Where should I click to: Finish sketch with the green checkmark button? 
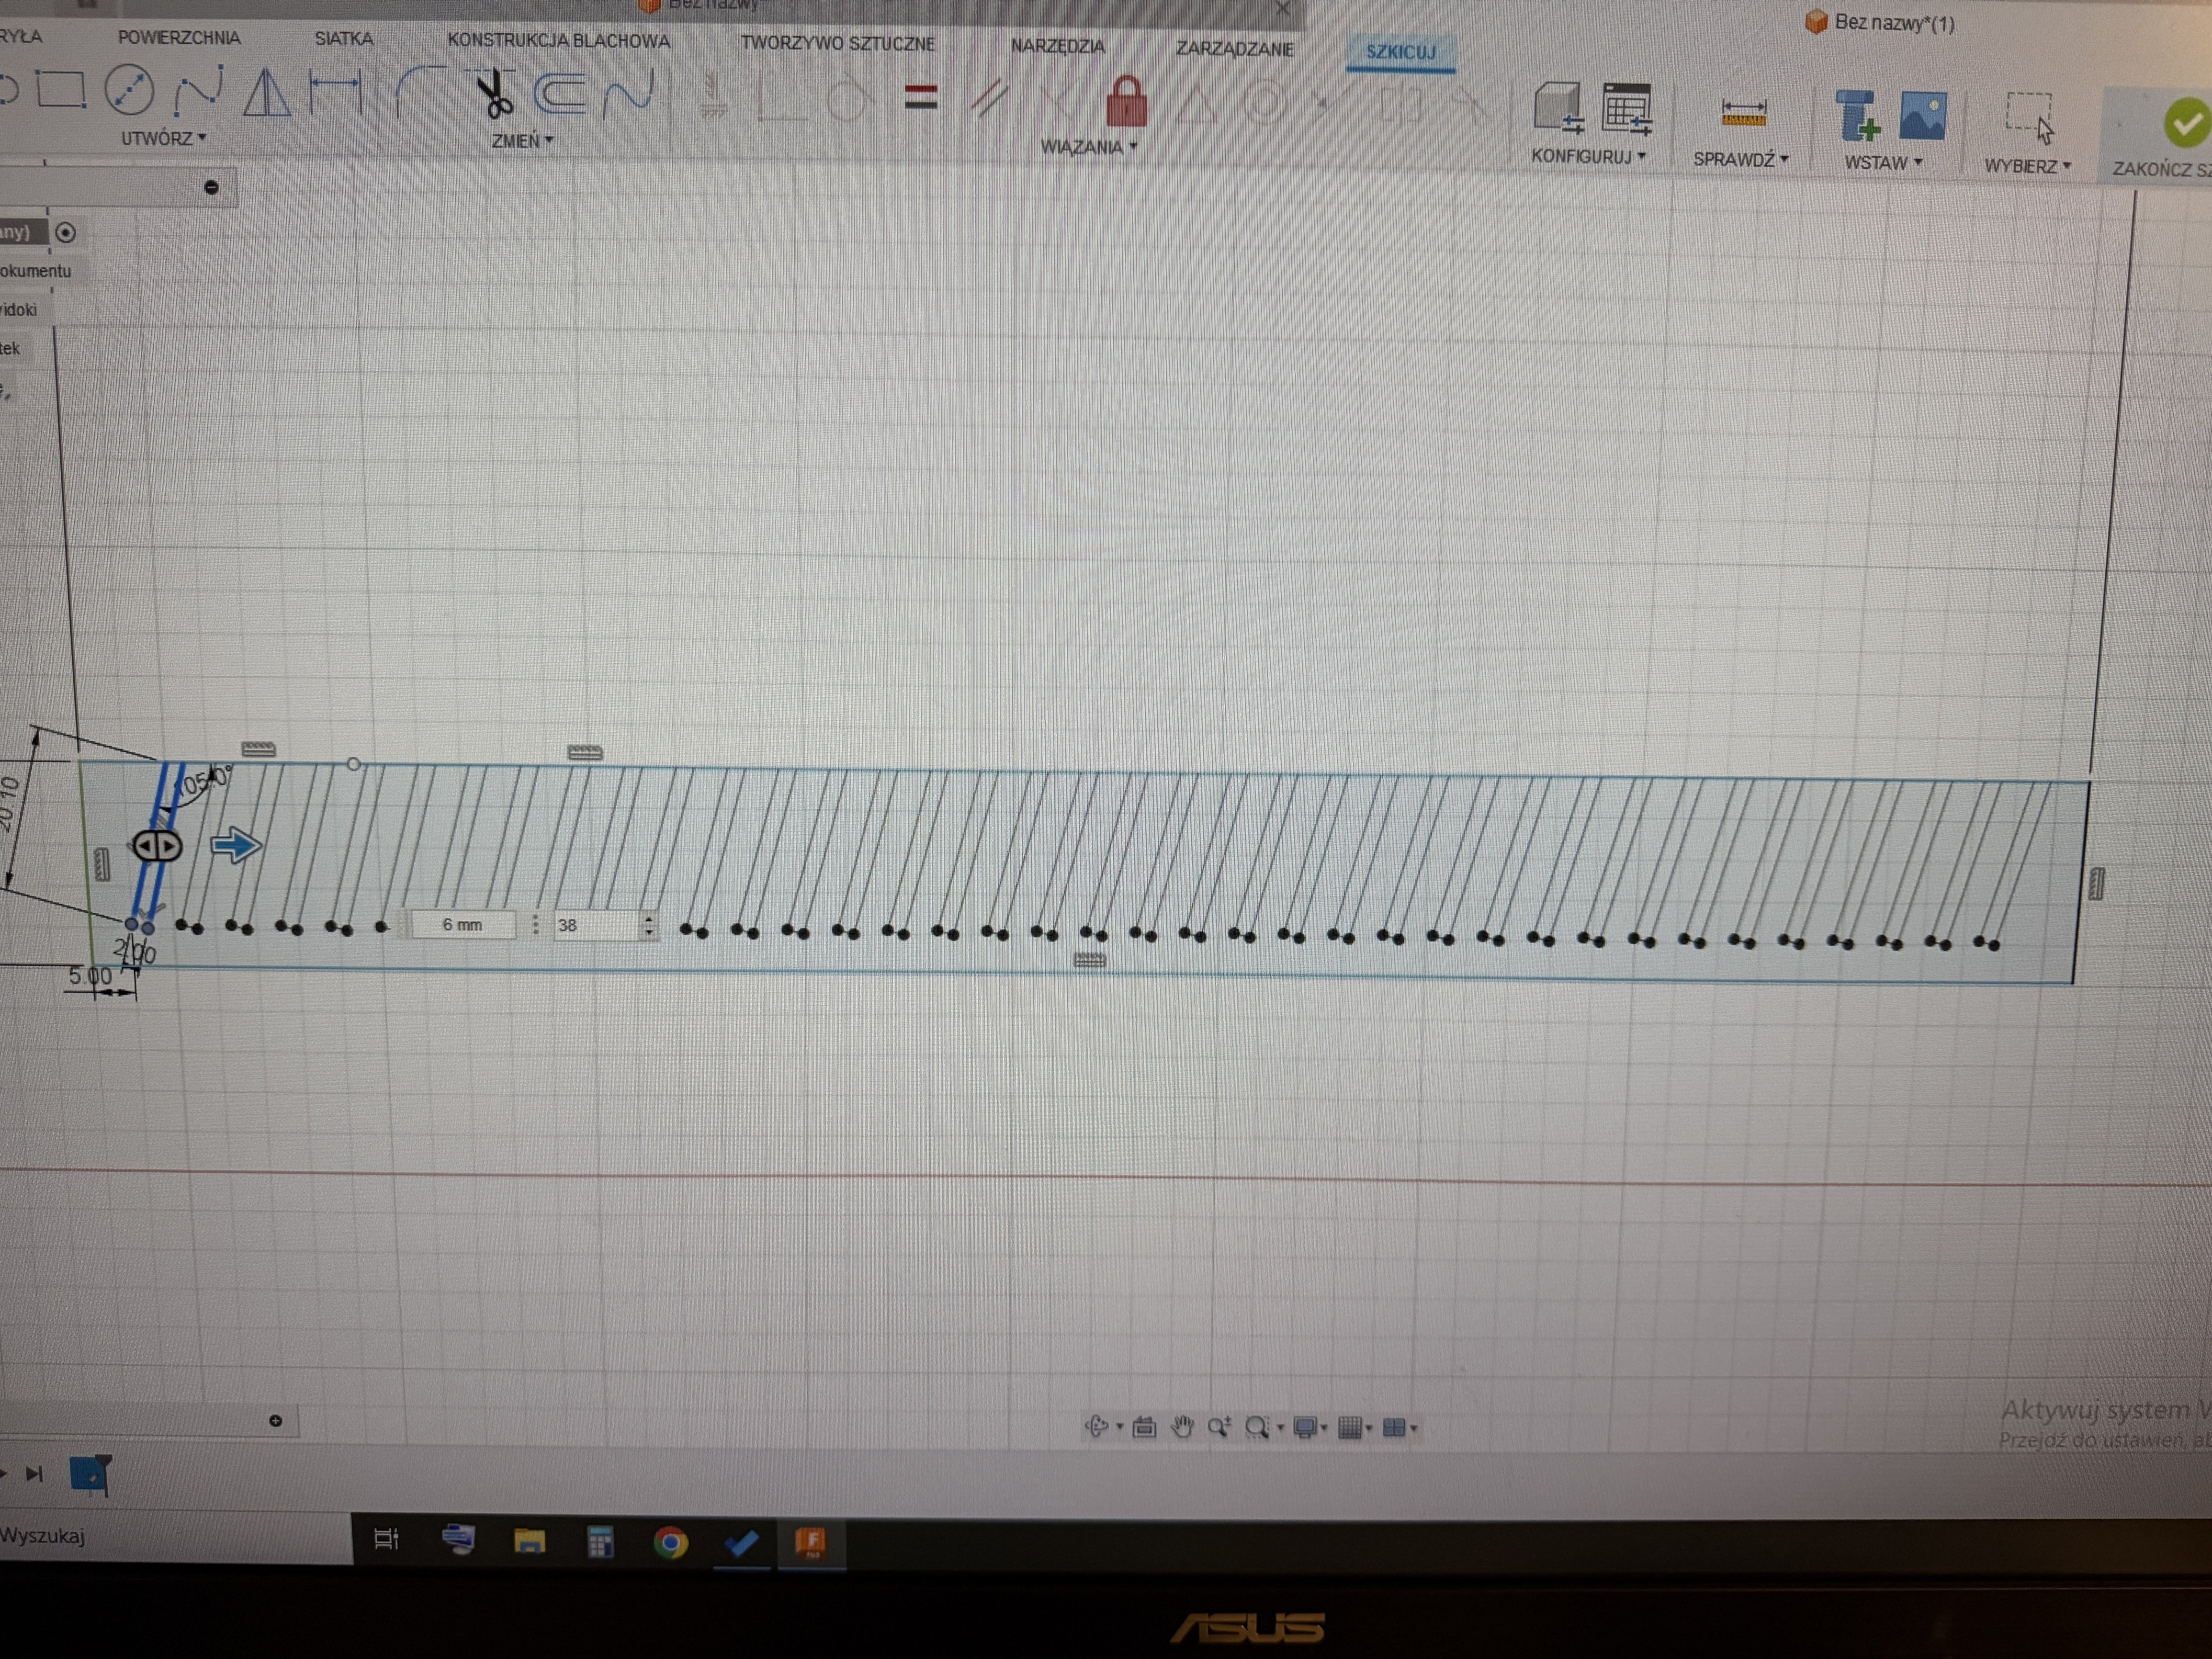coord(2186,123)
